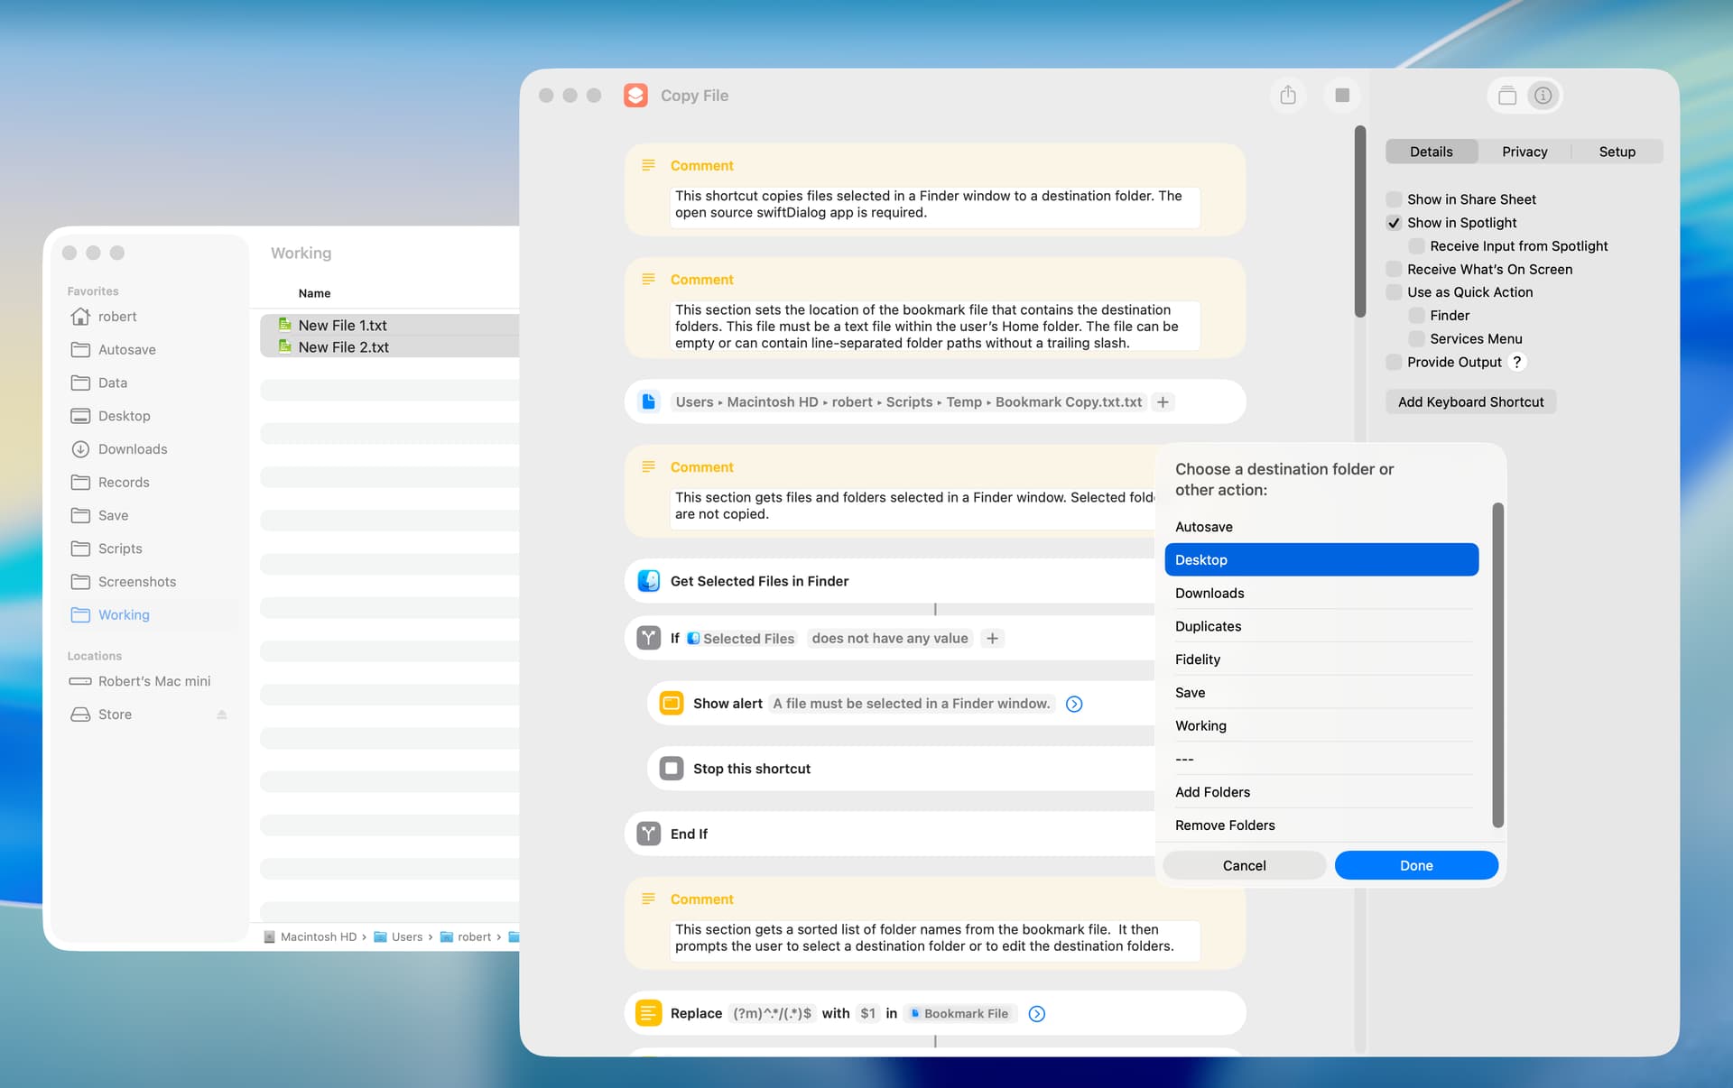The width and height of the screenshot is (1733, 1088).
Task: Click the Show alert action icon
Action: click(x=671, y=704)
